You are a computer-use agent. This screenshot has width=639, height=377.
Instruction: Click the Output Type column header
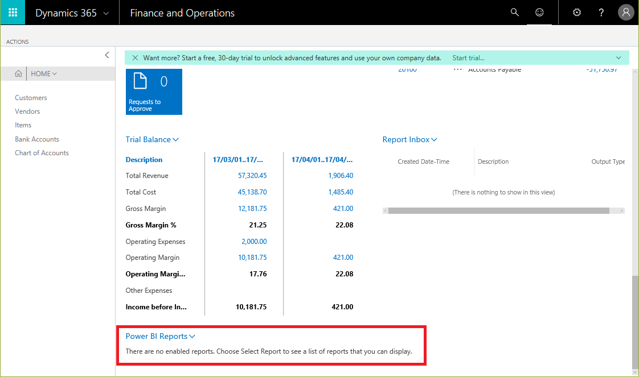tap(608, 161)
